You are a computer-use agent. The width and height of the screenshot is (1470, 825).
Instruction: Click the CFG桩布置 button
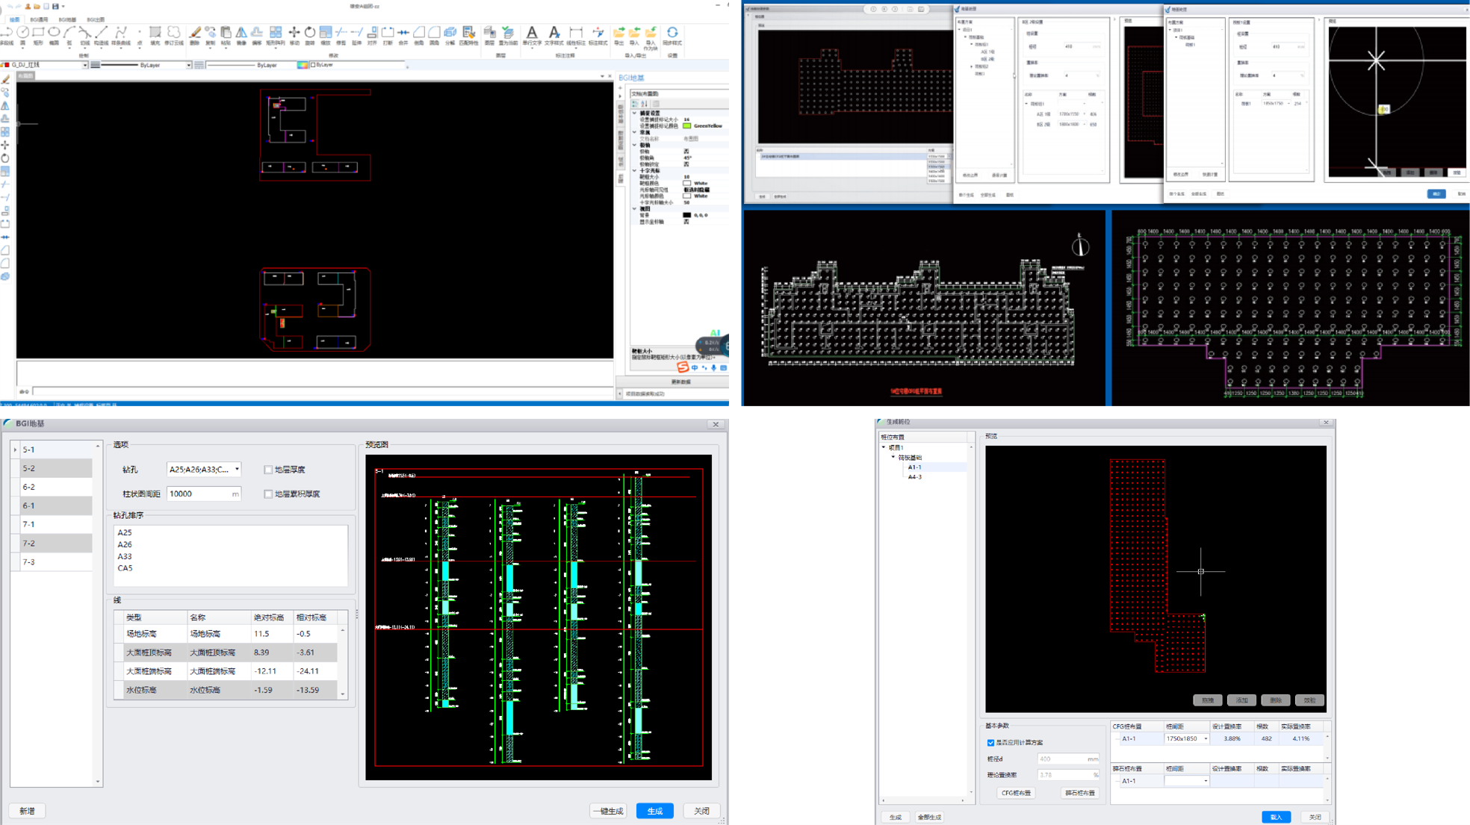click(1016, 793)
